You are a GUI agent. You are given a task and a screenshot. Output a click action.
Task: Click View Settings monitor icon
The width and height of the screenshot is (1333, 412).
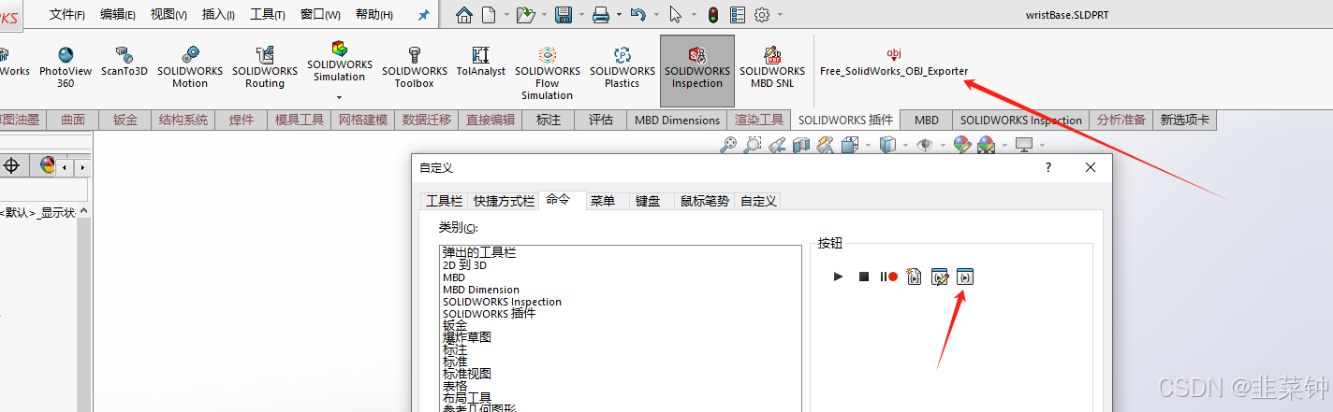[1024, 145]
